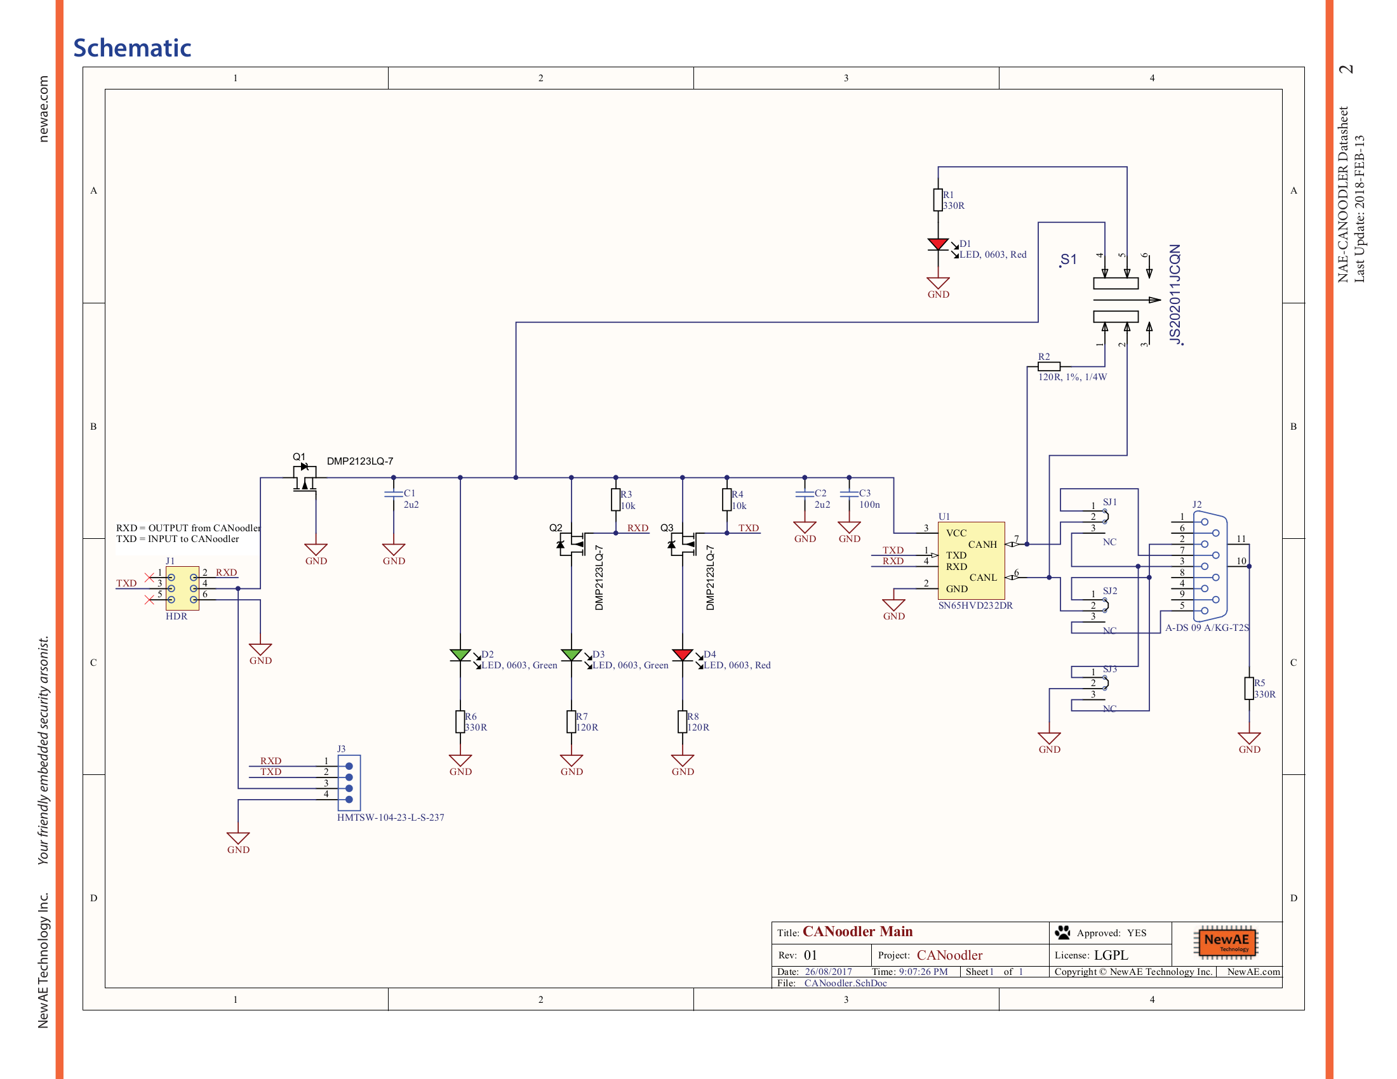This screenshot has width=1397, height=1079.
Task: Select the R7 120R resistor symbol
Action: point(571,722)
